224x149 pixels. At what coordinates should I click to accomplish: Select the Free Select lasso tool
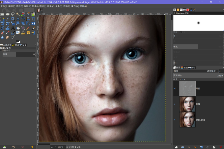coord(13,14)
